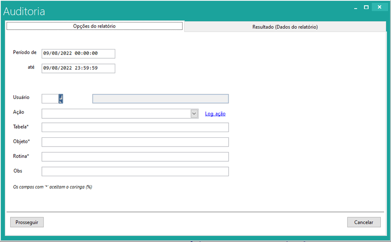Focus the Usuário code input box

pos(49,98)
